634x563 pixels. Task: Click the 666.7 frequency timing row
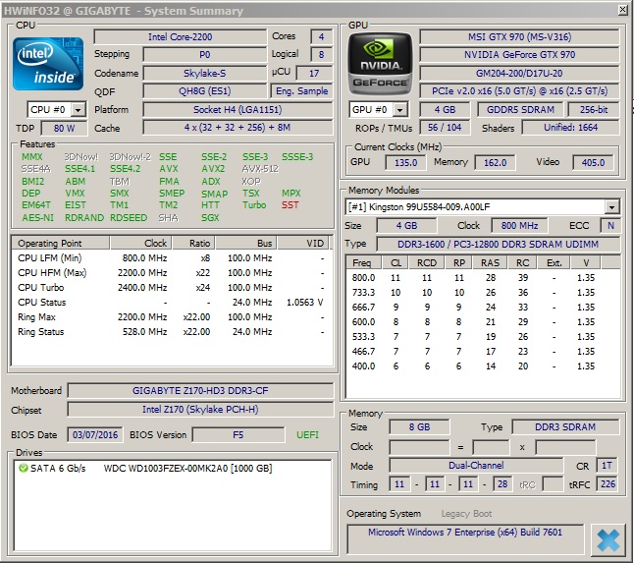(482, 308)
